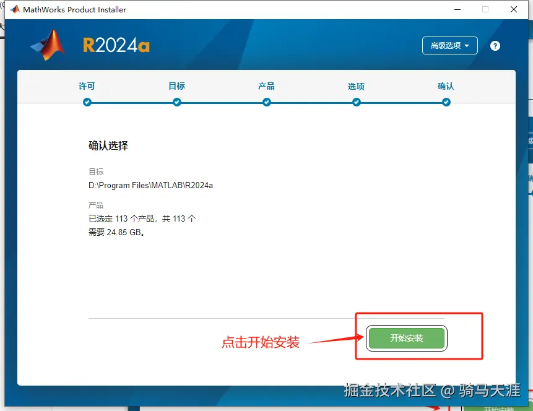Click the 目标 step checkmark circle
The width and height of the screenshot is (533, 411).
pyautogui.click(x=177, y=102)
